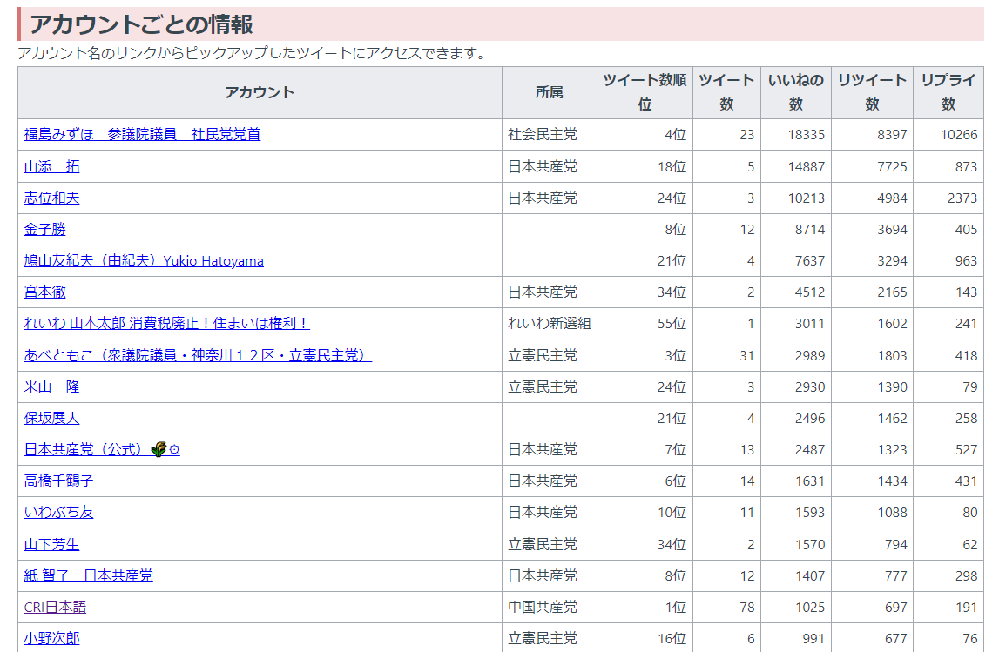Viewport: 999px width, 652px height.
Task: Click the アカウントごとの情報 heading
Action: (141, 24)
